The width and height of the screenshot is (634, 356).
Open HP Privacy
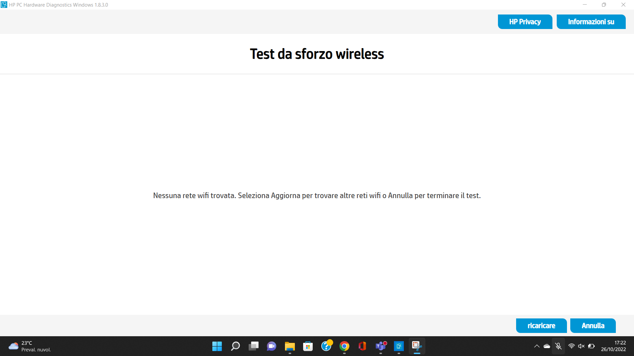[525, 21]
